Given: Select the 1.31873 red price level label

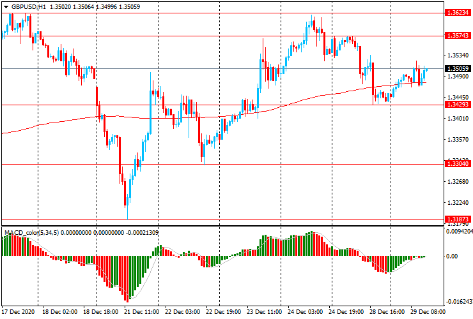Looking at the screenshot, I should point(458,219).
